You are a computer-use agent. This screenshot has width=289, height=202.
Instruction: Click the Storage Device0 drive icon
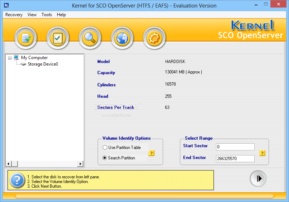tap(23, 64)
